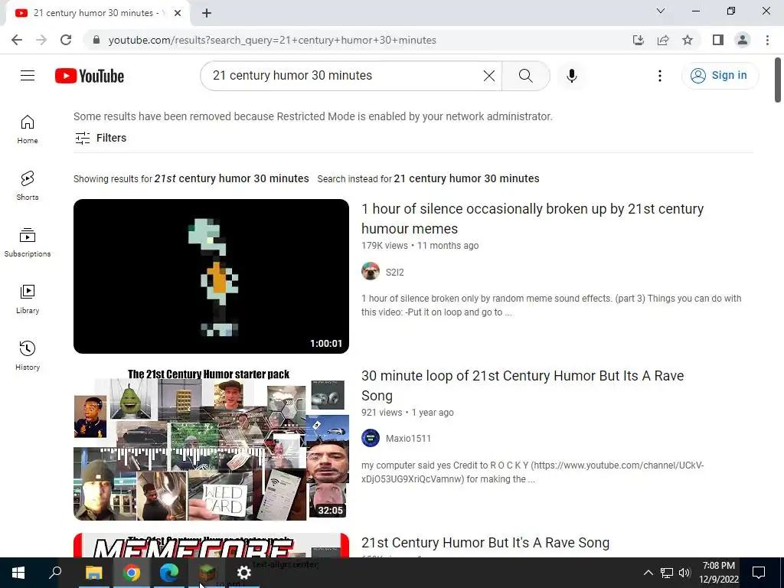
Task: Open the Minecraft block taskbar icon
Action: coord(207,573)
